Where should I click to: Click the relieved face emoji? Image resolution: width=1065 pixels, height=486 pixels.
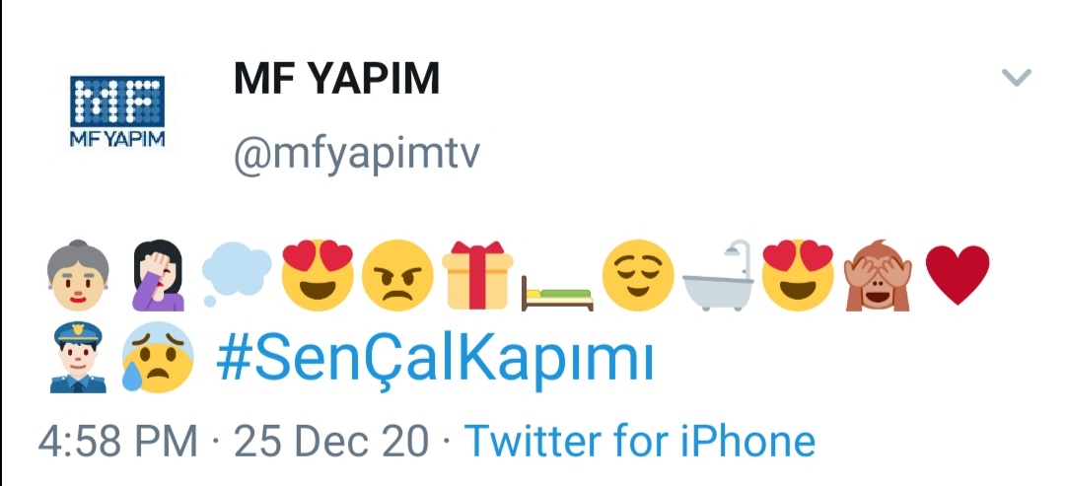coord(638,276)
